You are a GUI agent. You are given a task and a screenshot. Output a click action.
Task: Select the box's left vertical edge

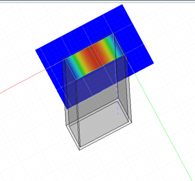point(64,98)
